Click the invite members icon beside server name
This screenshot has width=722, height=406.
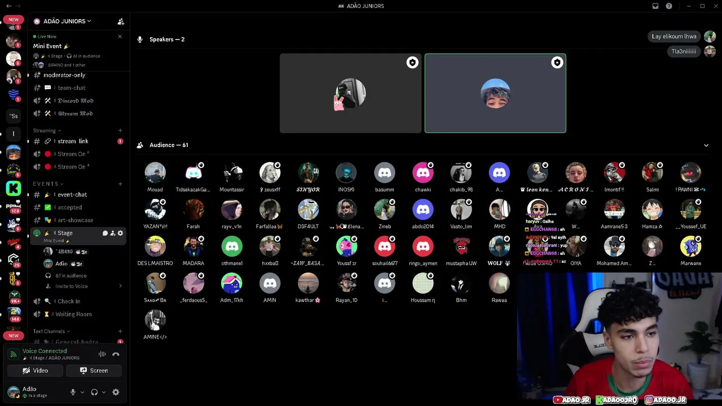[121, 21]
